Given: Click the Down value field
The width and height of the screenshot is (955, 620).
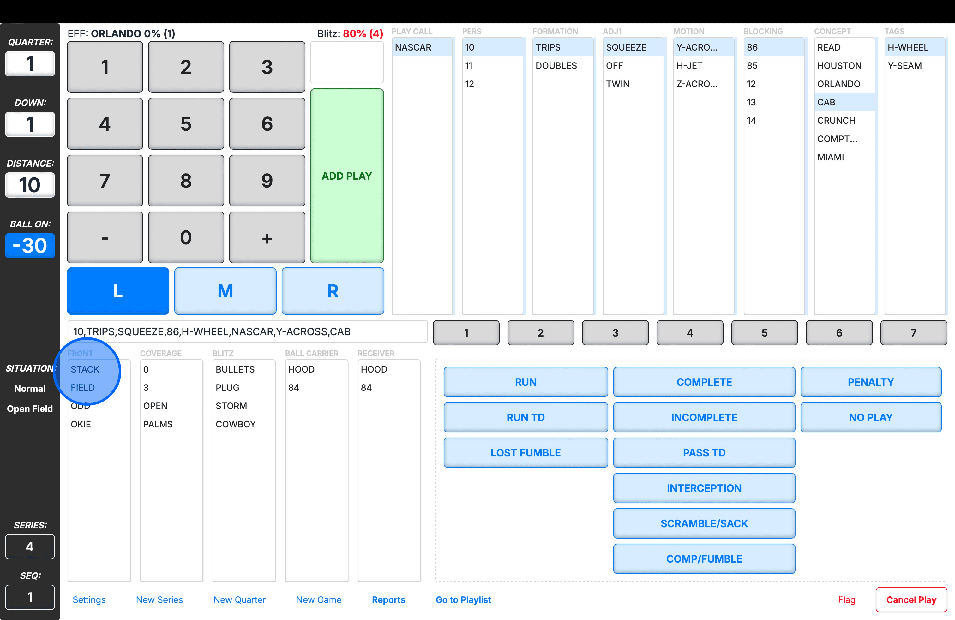Looking at the screenshot, I should coord(30,124).
